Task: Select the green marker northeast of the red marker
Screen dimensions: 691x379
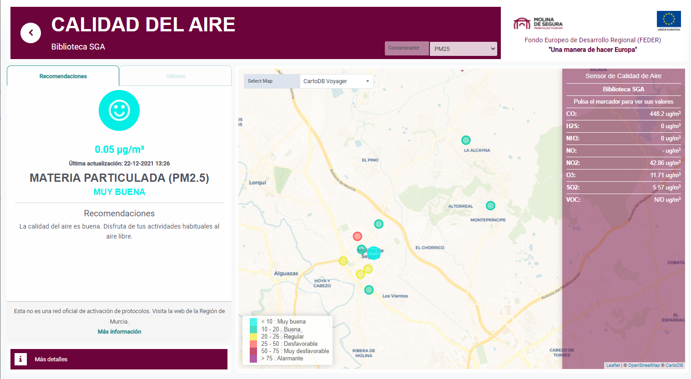Action: (x=378, y=224)
